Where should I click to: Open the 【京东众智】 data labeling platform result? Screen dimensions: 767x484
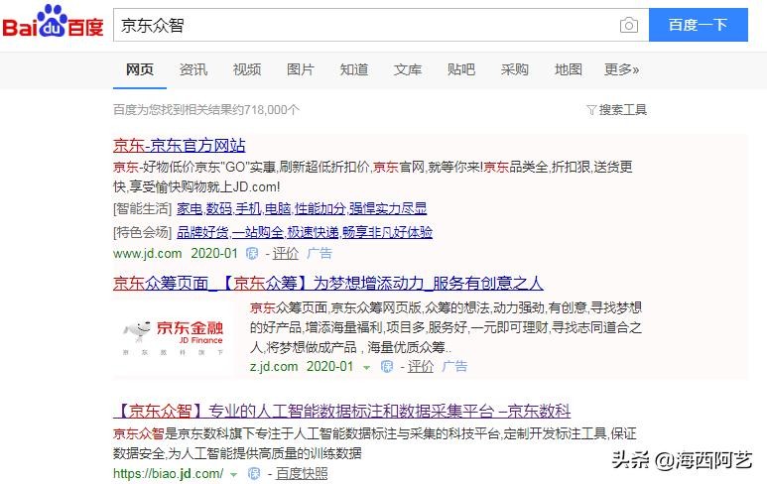(x=341, y=411)
